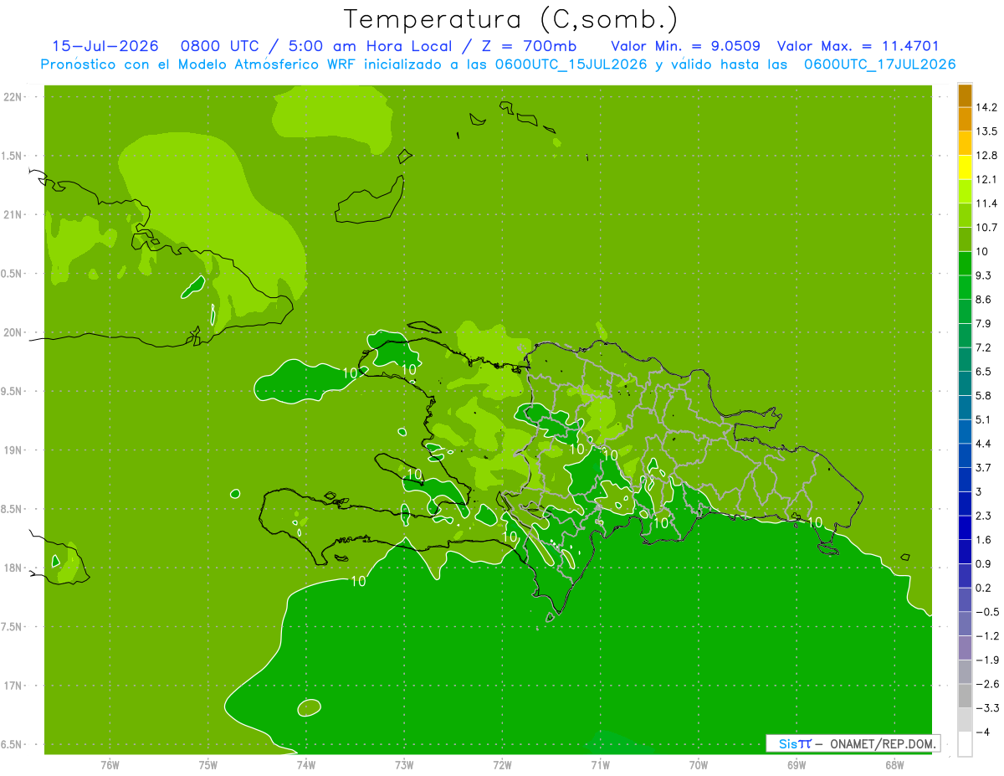
Task: Click the legend value "-4"
Action: (983, 732)
